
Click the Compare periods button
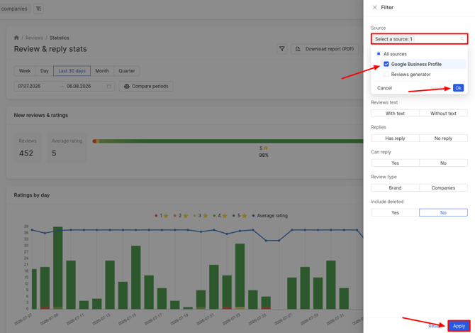click(x=146, y=86)
